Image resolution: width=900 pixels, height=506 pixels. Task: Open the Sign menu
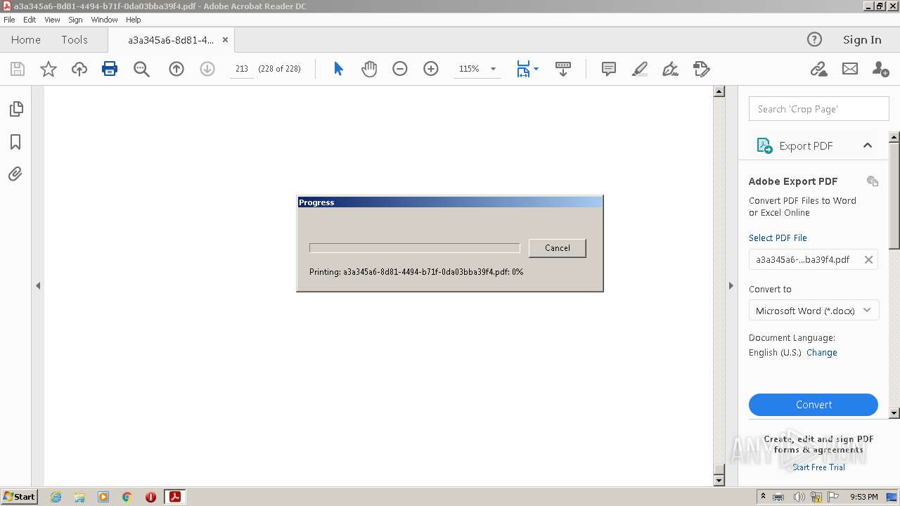pos(75,20)
